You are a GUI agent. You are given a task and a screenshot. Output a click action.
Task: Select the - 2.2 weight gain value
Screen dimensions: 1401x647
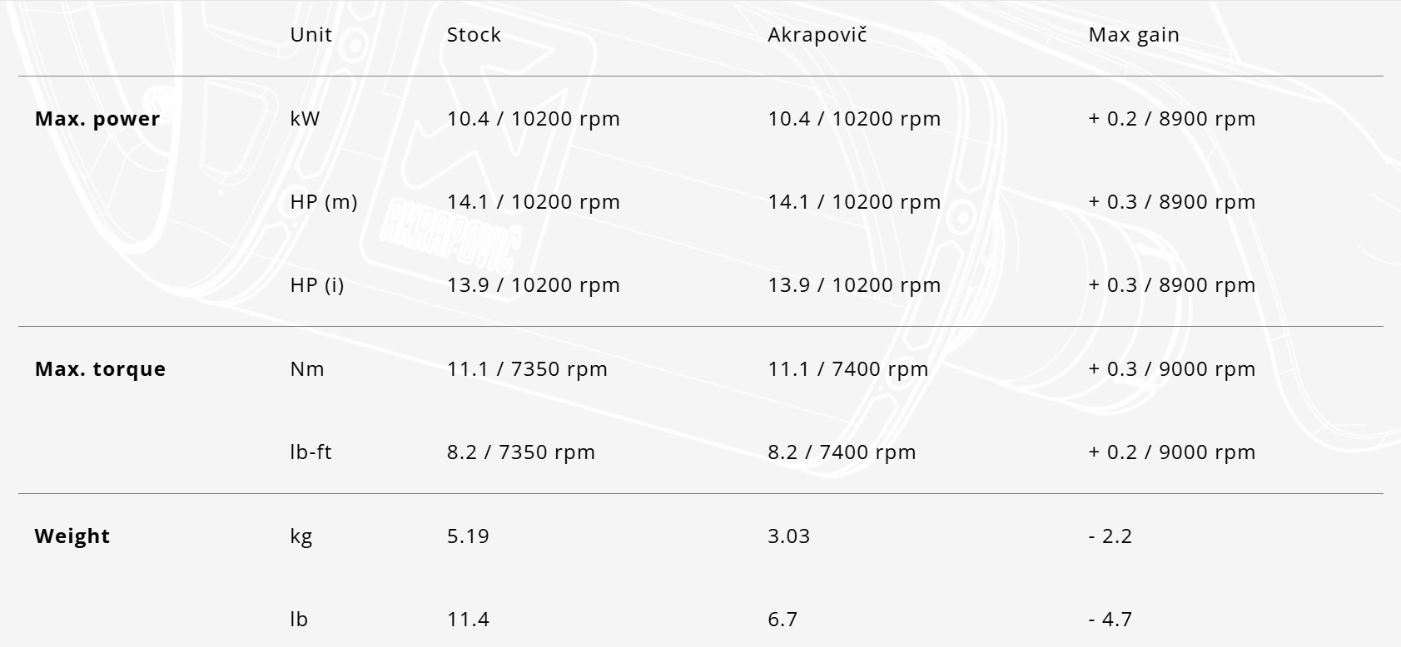1110,536
